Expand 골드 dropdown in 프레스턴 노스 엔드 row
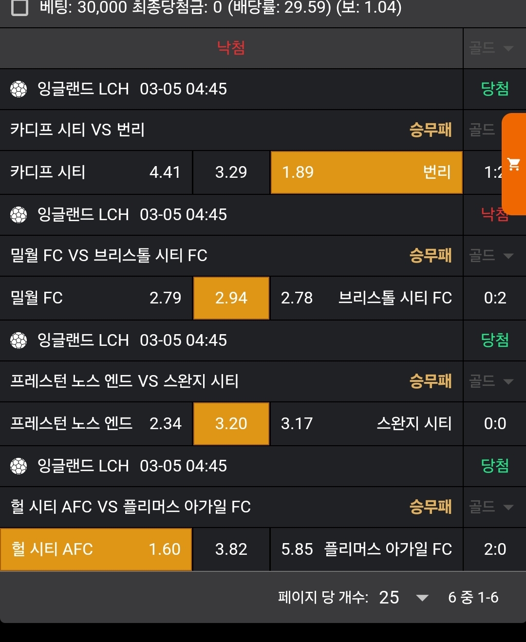Screen dimensions: 526x642 [x=491, y=381]
